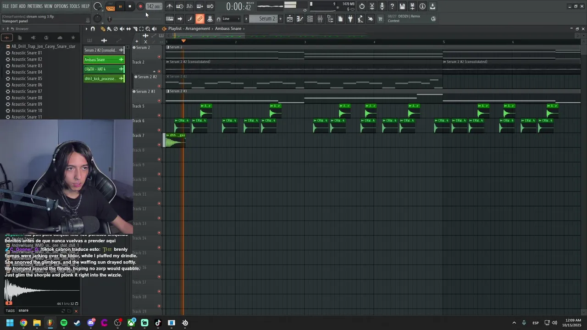587x330 pixels.
Task: Toggle auto-scrolling arrow icon
Action: coord(180,19)
